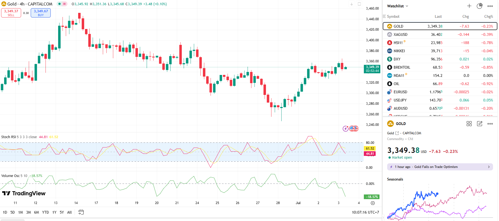
Task: Click the green market status dot by symbol
Action: coord(59,4)
